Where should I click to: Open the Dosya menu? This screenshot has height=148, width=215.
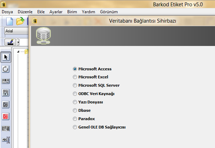(x=7, y=12)
